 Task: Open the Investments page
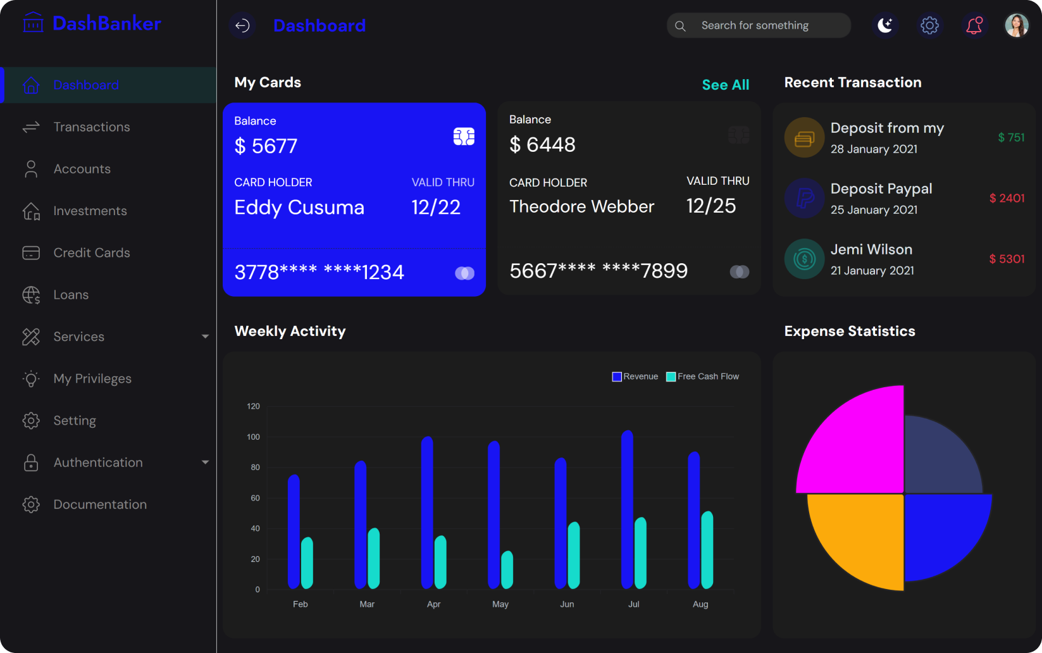pyautogui.click(x=89, y=210)
